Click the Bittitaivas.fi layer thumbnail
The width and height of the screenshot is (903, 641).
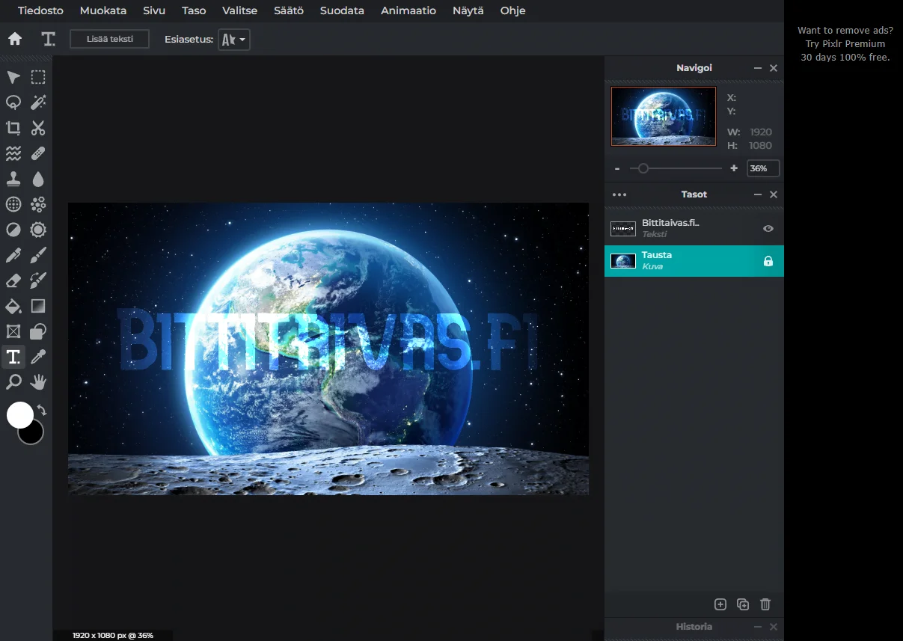[x=623, y=229]
